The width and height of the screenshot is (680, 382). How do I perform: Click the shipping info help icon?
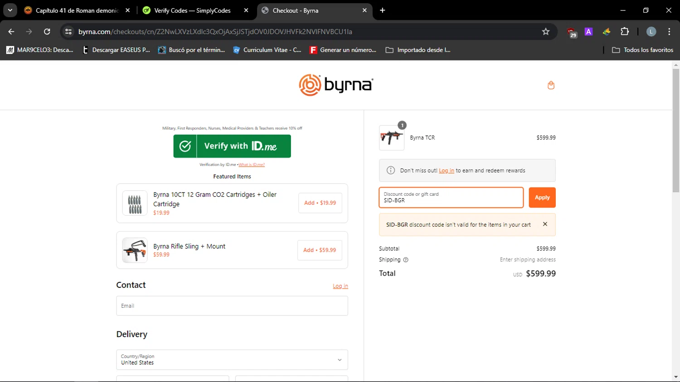point(406,260)
